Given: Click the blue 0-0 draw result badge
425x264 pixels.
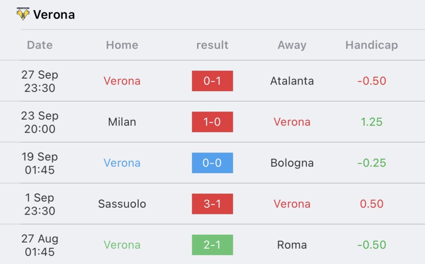Looking at the screenshot, I should coord(212,163).
